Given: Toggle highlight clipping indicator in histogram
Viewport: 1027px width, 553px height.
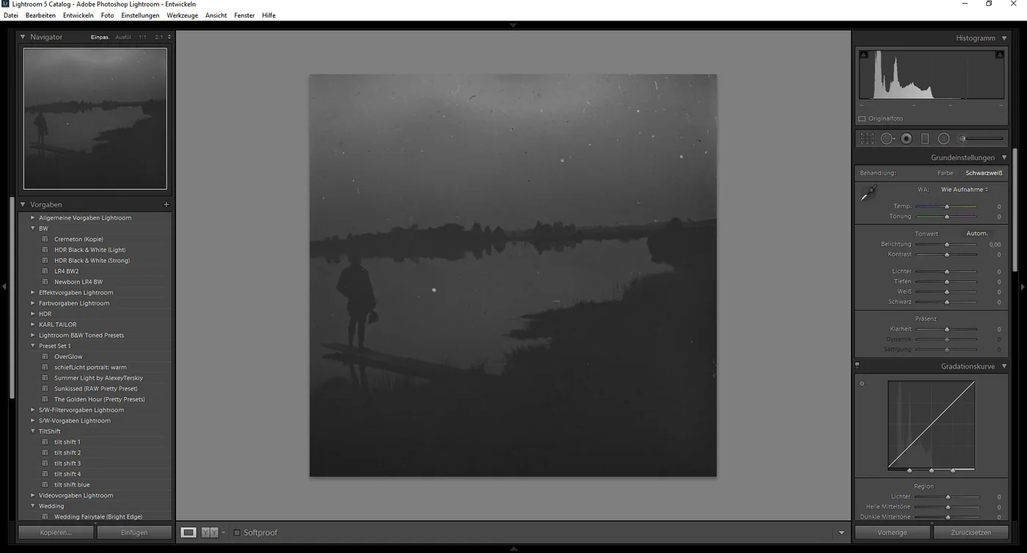Looking at the screenshot, I should click(999, 55).
